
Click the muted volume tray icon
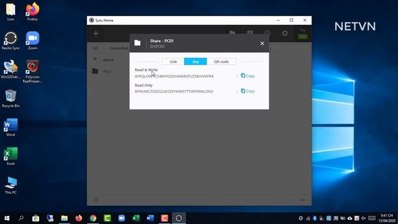363,218
